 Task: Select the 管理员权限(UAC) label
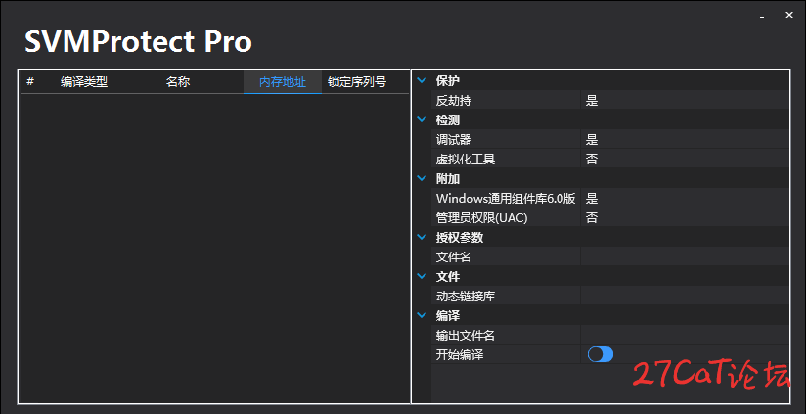(x=482, y=217)
